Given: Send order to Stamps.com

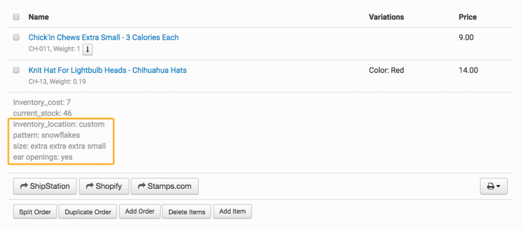Looking at the screenshot, I should pyautogui.click(x=164, y=186).
